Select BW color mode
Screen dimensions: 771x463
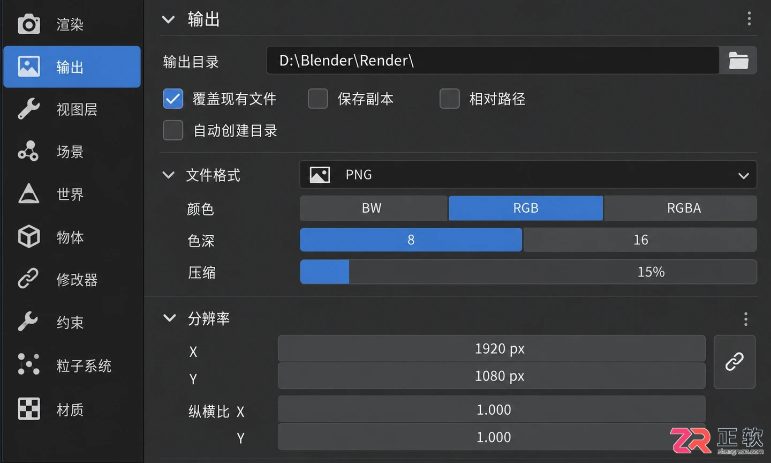click(373, 208)
